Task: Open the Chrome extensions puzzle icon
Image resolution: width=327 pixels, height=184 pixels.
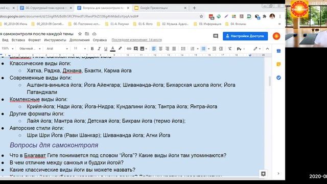Action: [x=265, y=16]
